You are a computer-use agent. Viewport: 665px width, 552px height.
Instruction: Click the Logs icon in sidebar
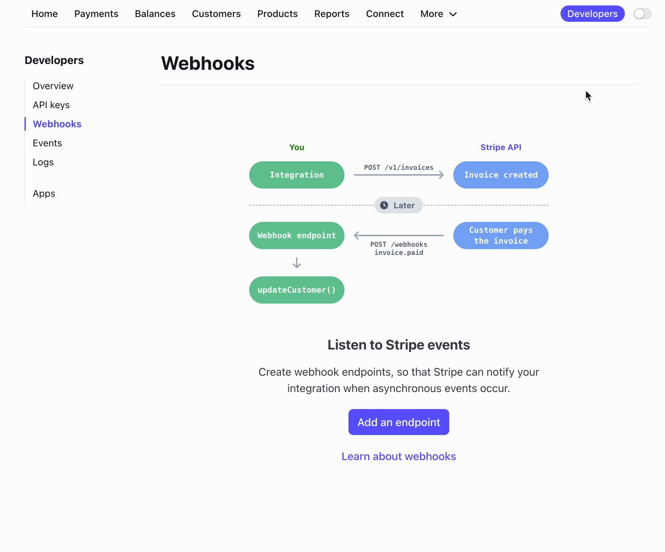coord(43,162)
